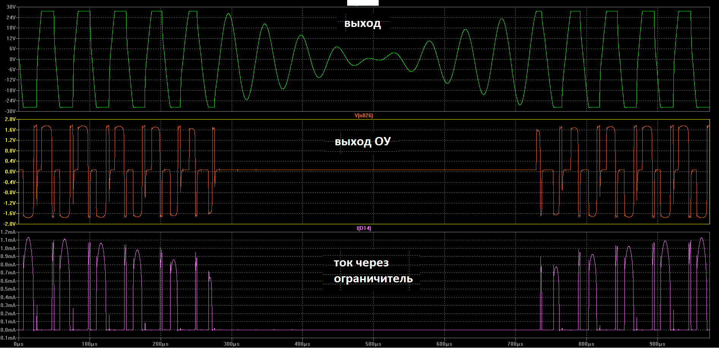Click the 24V vertical axis label

pos(11,17)
